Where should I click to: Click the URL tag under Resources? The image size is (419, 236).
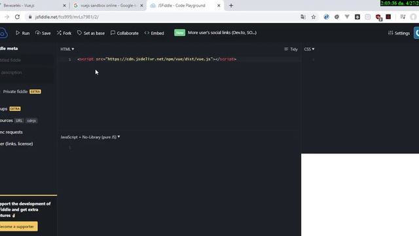(x=19, y=121)
